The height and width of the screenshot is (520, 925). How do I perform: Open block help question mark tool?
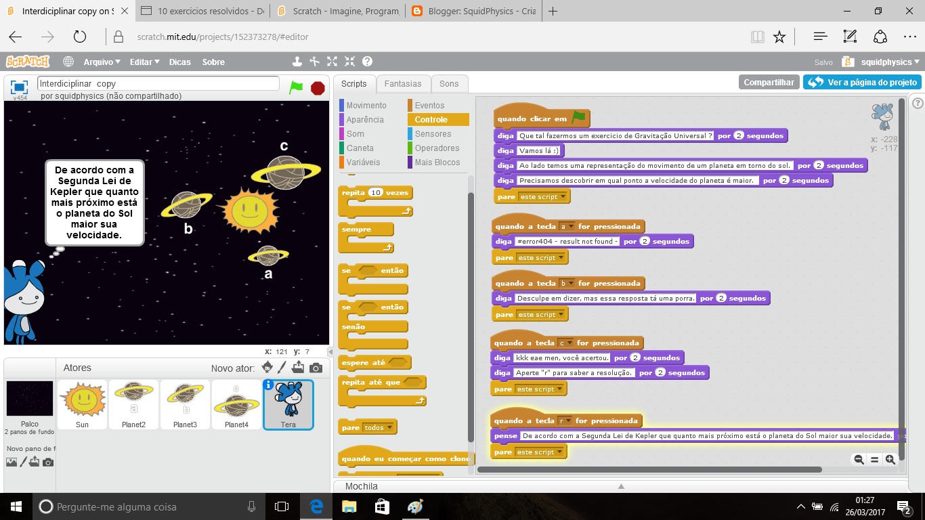(367, 62)
